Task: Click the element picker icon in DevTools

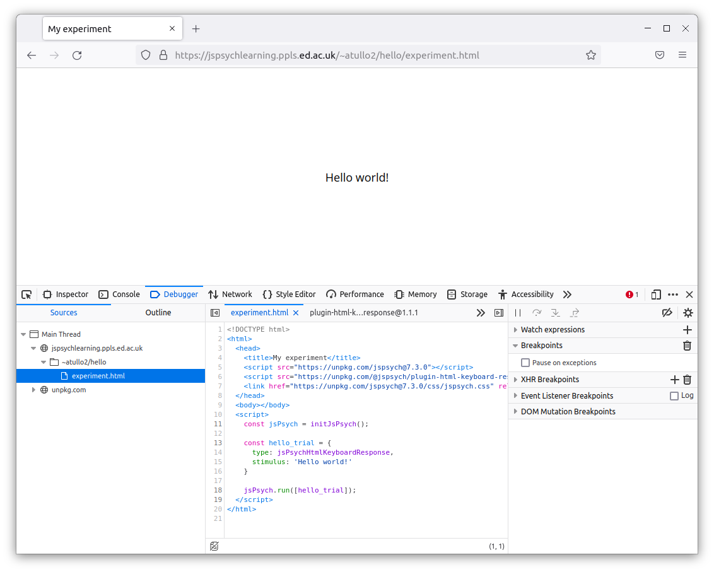Action: (26, 295)
